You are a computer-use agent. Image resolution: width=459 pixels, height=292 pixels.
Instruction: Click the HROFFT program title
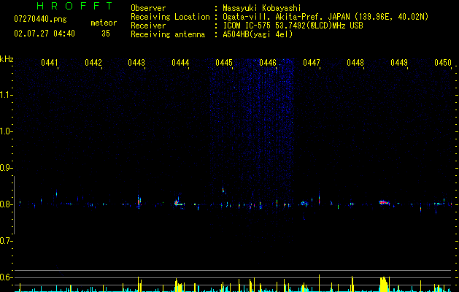(74, 6)
